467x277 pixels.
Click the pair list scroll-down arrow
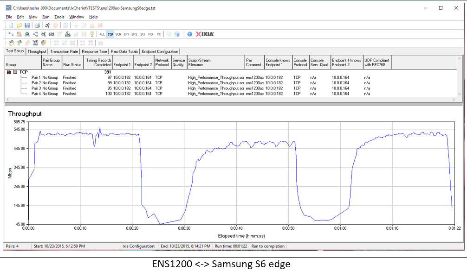tap(459, 94)
